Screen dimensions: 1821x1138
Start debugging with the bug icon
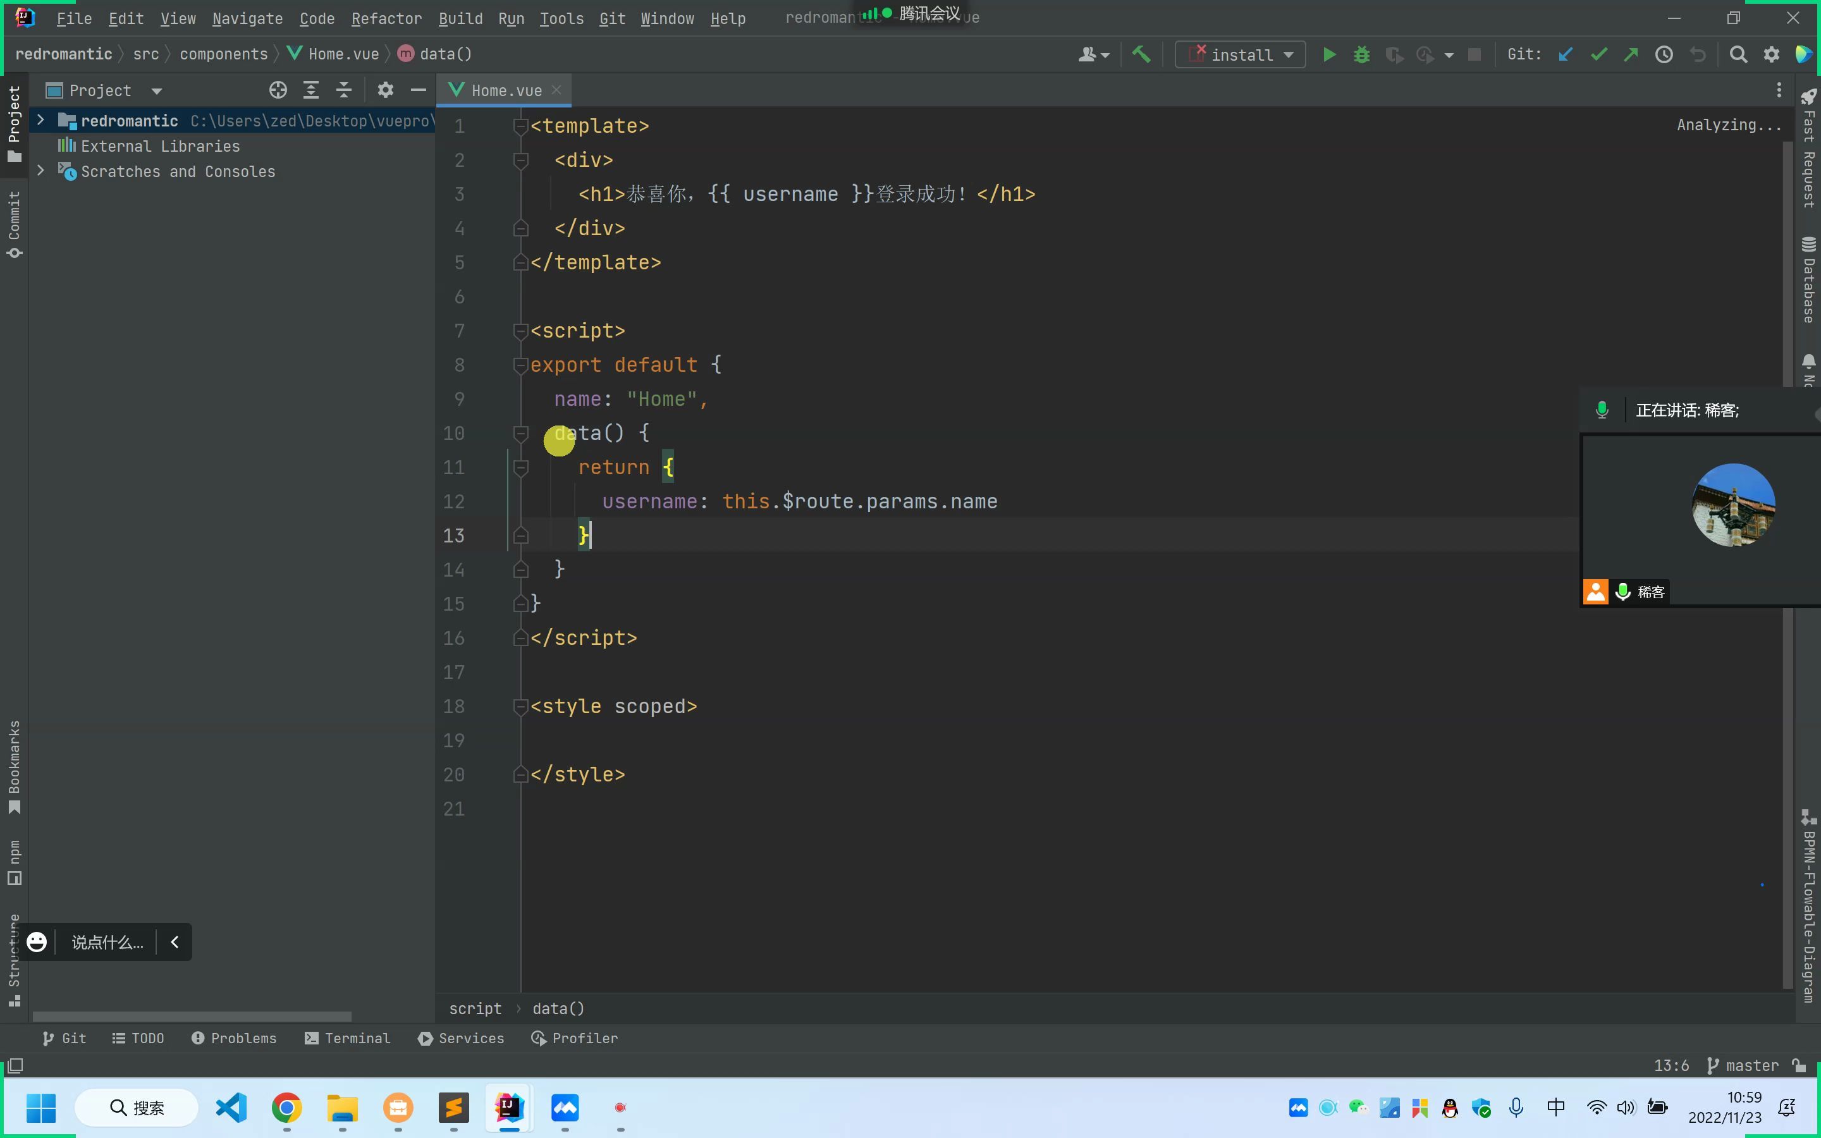click(x=1361, y=54)
